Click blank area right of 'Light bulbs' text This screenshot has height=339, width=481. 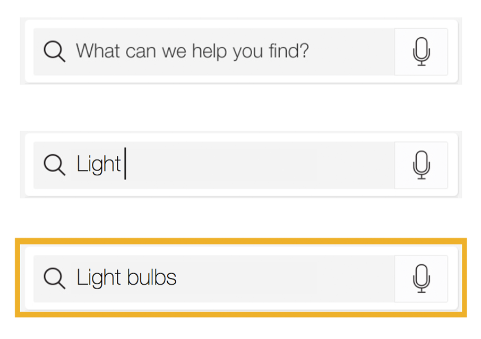click(x=285, y=278)
